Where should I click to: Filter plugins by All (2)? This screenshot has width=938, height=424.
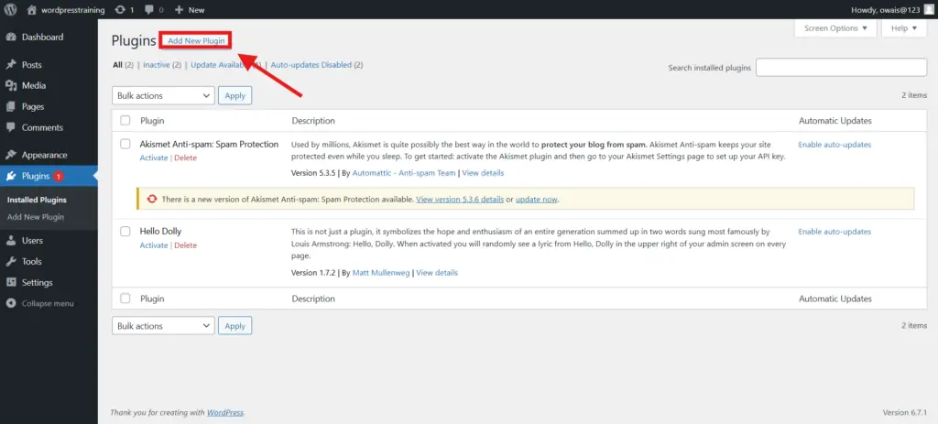[x=123, y=65]
